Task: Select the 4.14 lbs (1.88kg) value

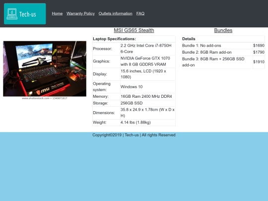Action: [x=135, y=123]
